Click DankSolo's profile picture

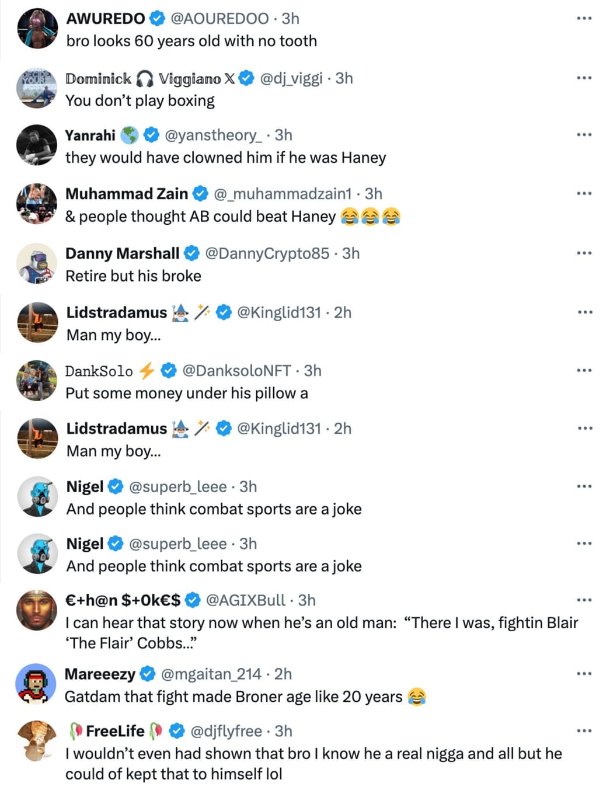click(x=37, y=380)
